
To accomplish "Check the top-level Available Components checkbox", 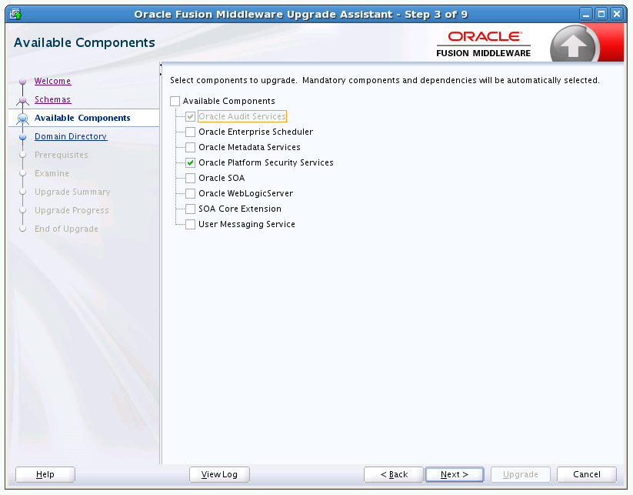I will tap(175, 101).
